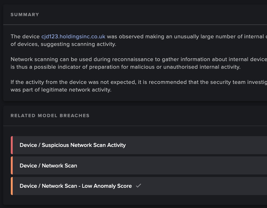Click the orange severity bar beside Device / Network Scan
This screenshot has width=267, height=208.
pos(11,165)
